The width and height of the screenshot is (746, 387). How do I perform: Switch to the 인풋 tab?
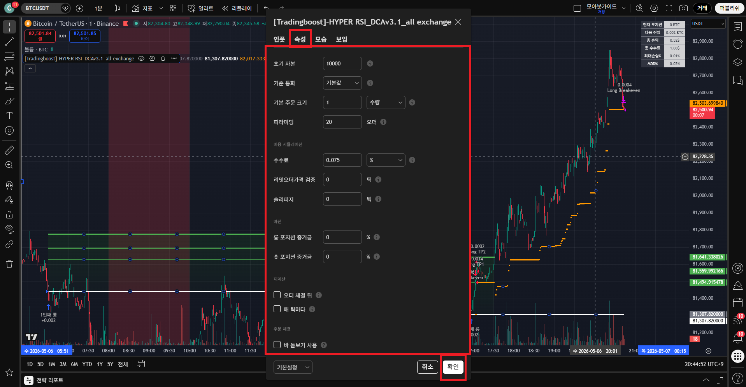tap(279, 39)
